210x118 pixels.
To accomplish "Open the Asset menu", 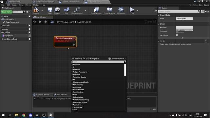I will pyautogui.click(x=14, y=5).
